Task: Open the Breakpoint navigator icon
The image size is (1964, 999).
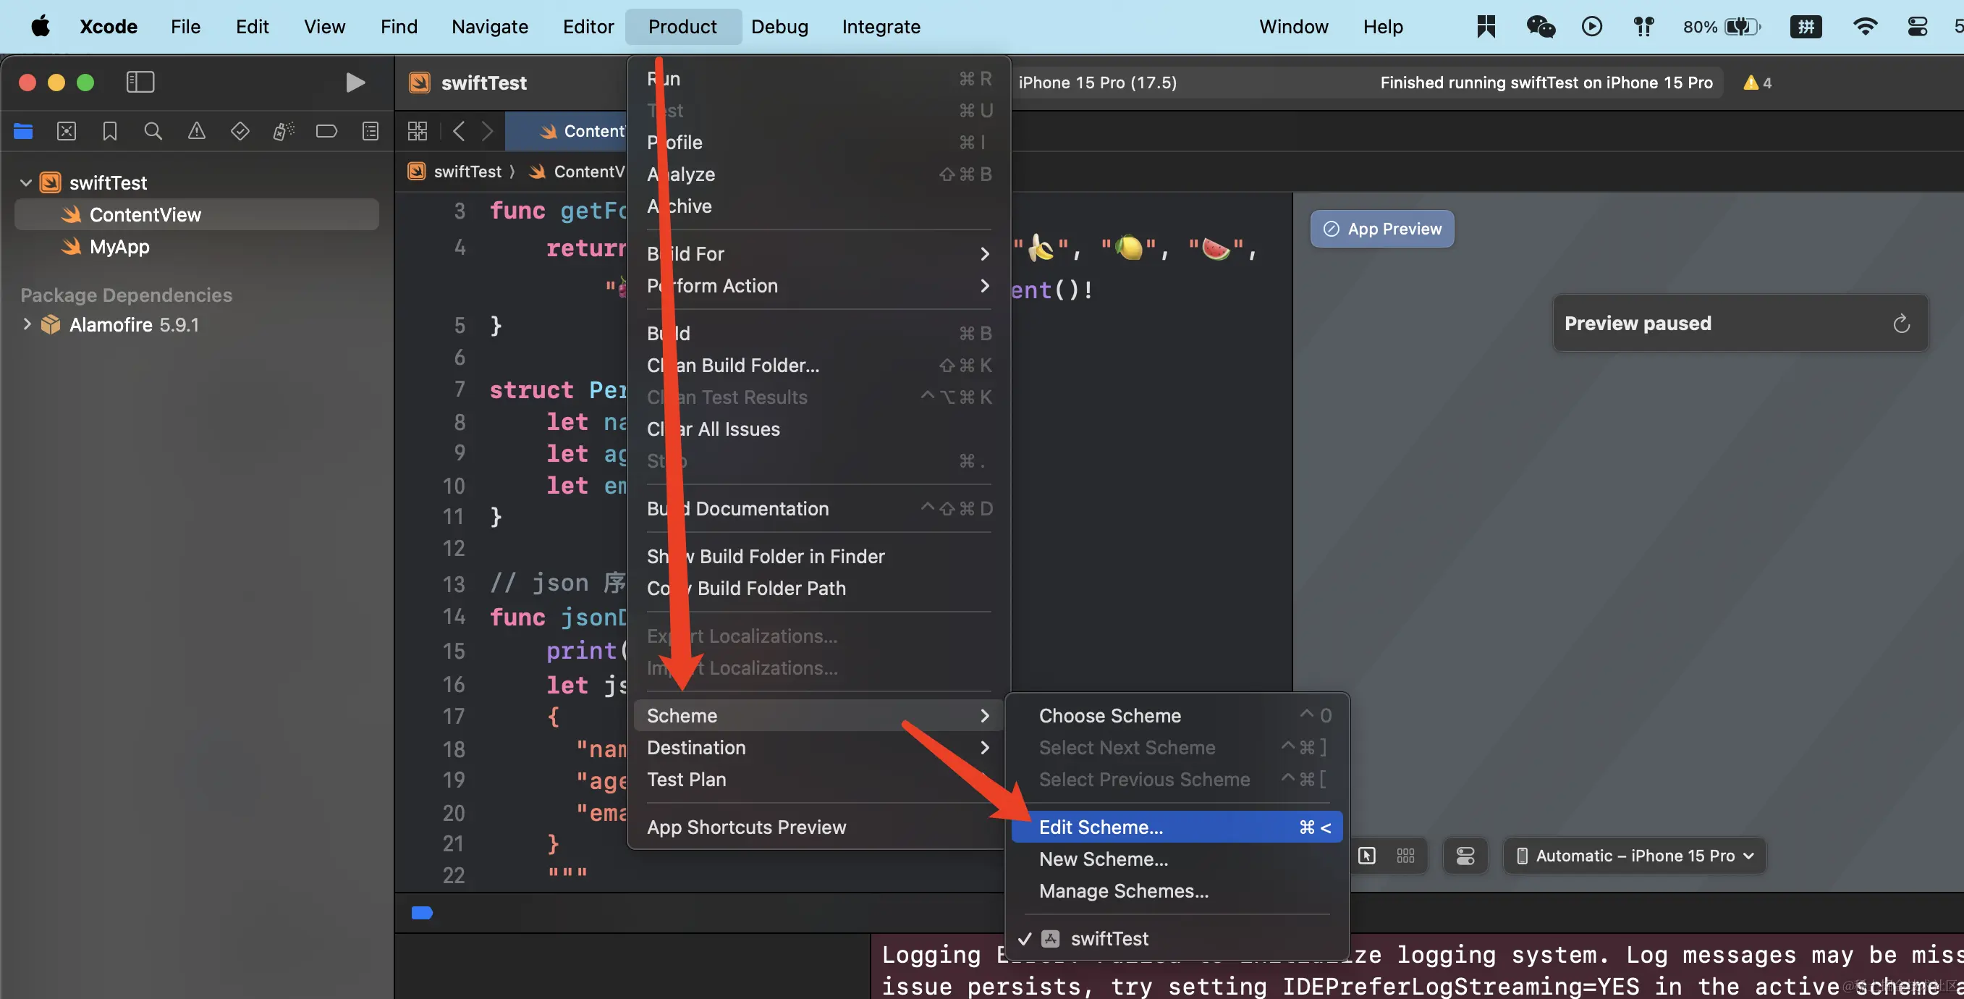Action: (x=326, y=131)
